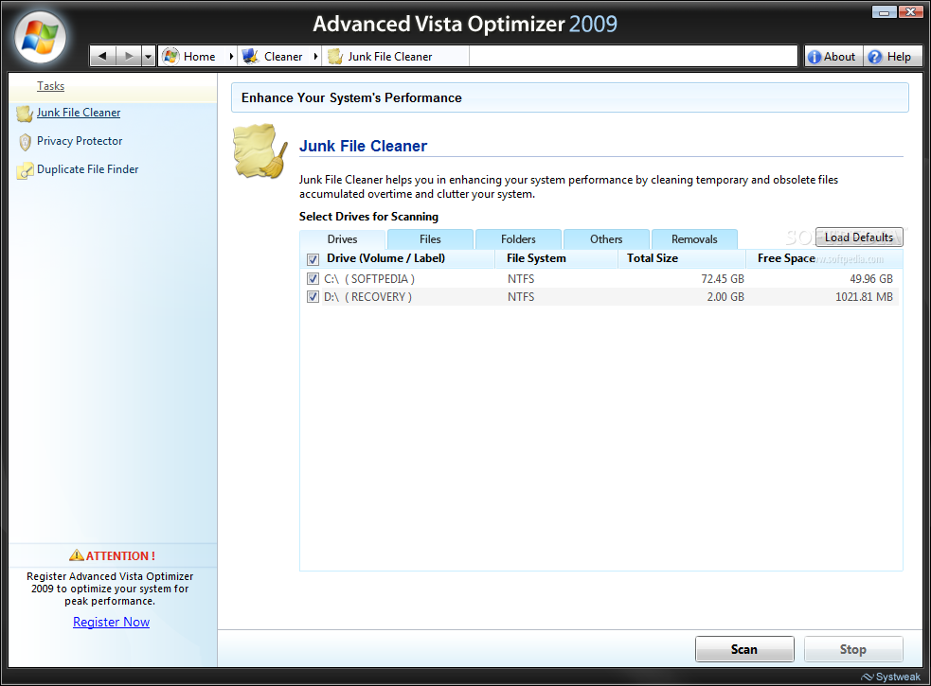Screen dimensions: 931x686
Task: Toggle the select-all drives header checkbox
Action: [313, 259]
